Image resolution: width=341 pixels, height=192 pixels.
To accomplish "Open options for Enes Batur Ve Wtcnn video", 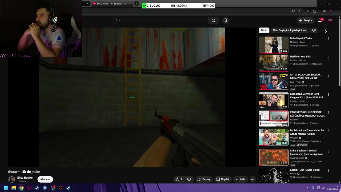I will pyautogui.click(x=328, y=94).
